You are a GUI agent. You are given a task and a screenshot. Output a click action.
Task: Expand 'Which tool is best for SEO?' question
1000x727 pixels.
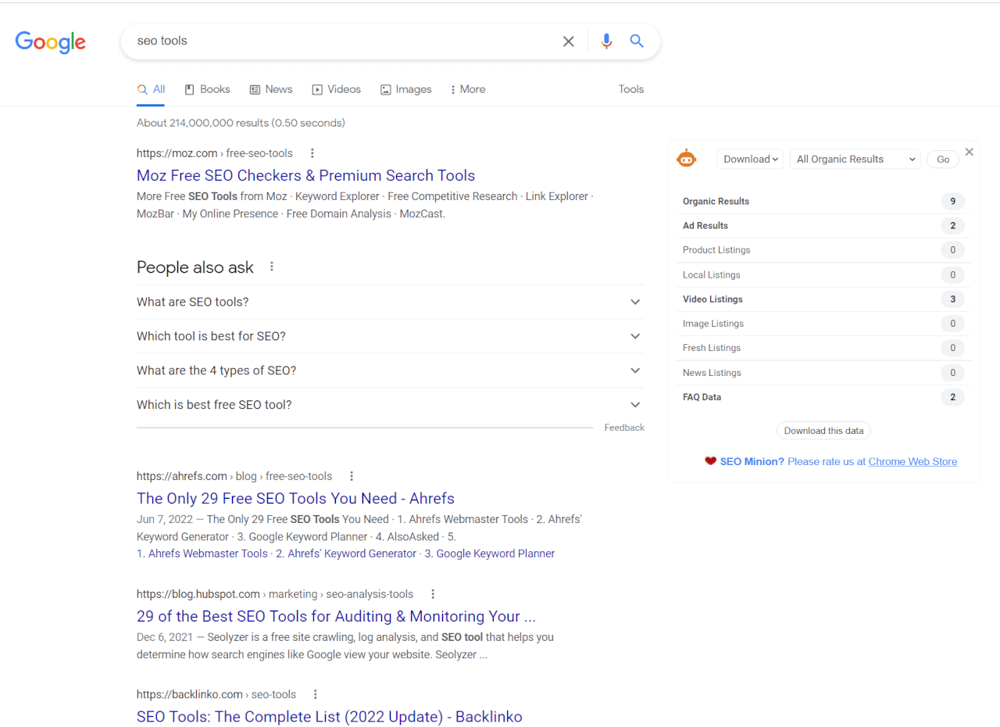[x=390, y=336]
